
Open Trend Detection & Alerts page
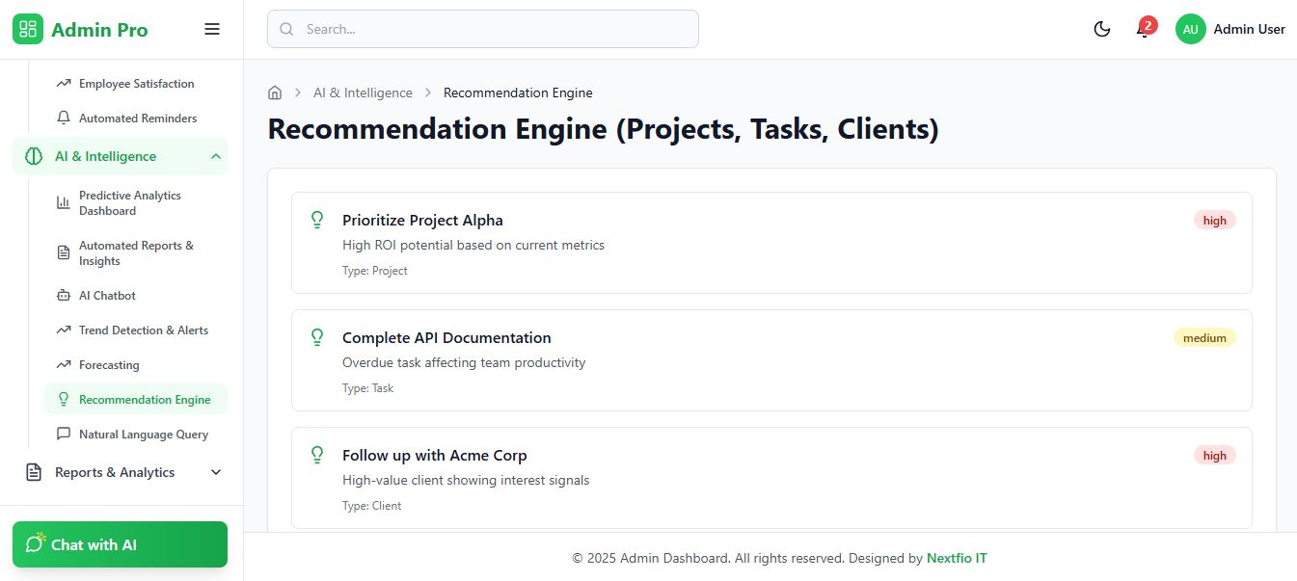(144, 330)
